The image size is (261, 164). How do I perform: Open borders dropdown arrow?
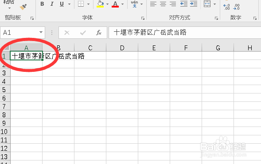[x=88, y=4]
